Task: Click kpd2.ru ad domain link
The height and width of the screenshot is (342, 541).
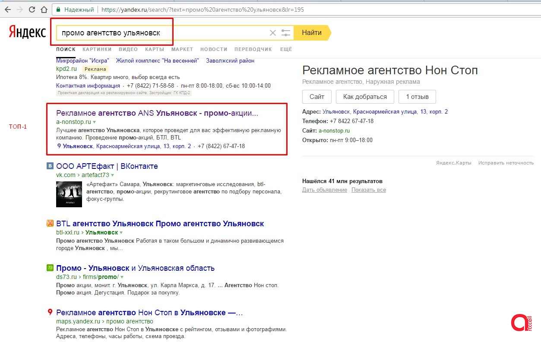Action: 66,69
